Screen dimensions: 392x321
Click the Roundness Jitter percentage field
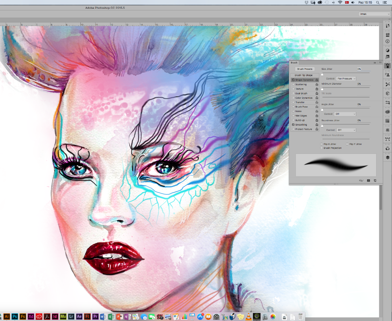tap(363, 120)
